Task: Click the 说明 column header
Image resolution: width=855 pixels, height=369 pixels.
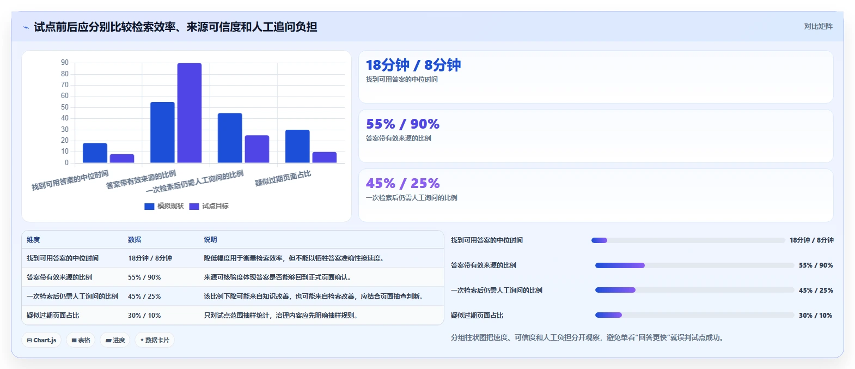Action: pos(211,240)
